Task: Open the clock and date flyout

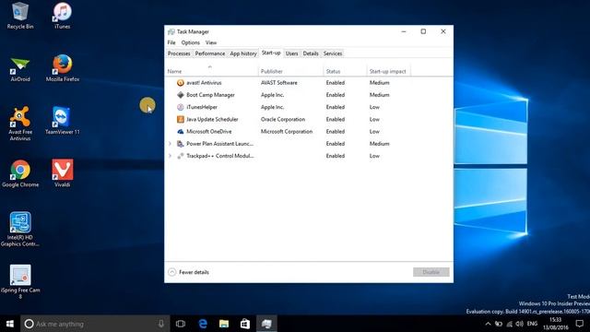Action: pos(556,324)
